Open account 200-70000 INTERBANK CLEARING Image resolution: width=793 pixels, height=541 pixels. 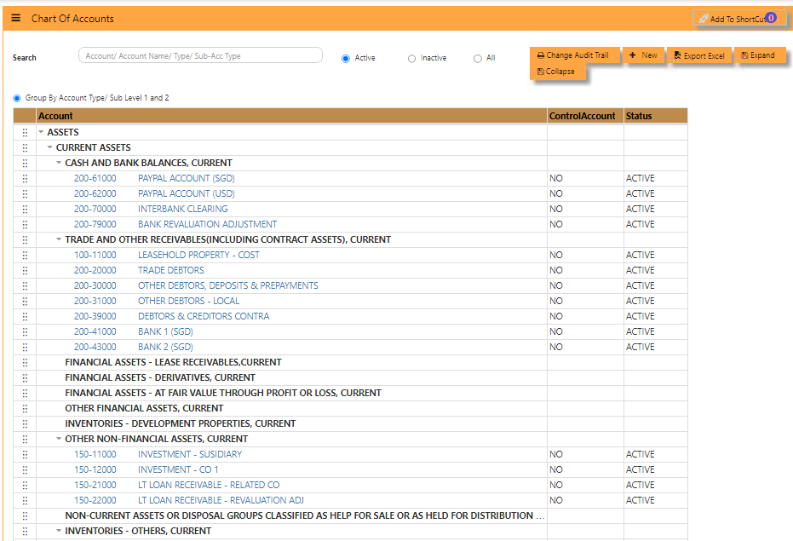pyautogui.click(x=151, y=209)
